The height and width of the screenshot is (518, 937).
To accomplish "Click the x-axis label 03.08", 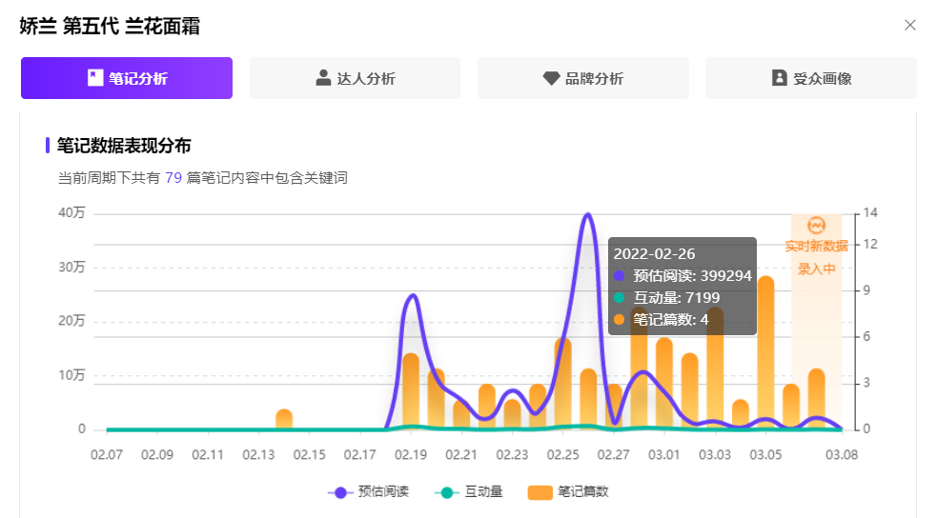I will click(x=842, y=455).
